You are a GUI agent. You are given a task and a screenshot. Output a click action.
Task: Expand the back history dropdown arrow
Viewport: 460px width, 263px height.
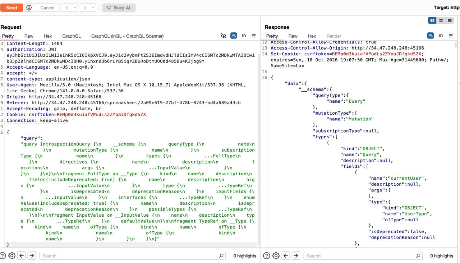pyautogui.click(x=75, y=8)
